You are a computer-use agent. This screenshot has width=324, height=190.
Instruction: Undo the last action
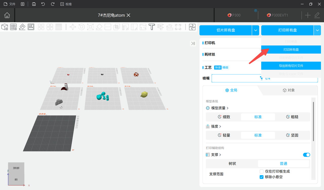(43, 4)
